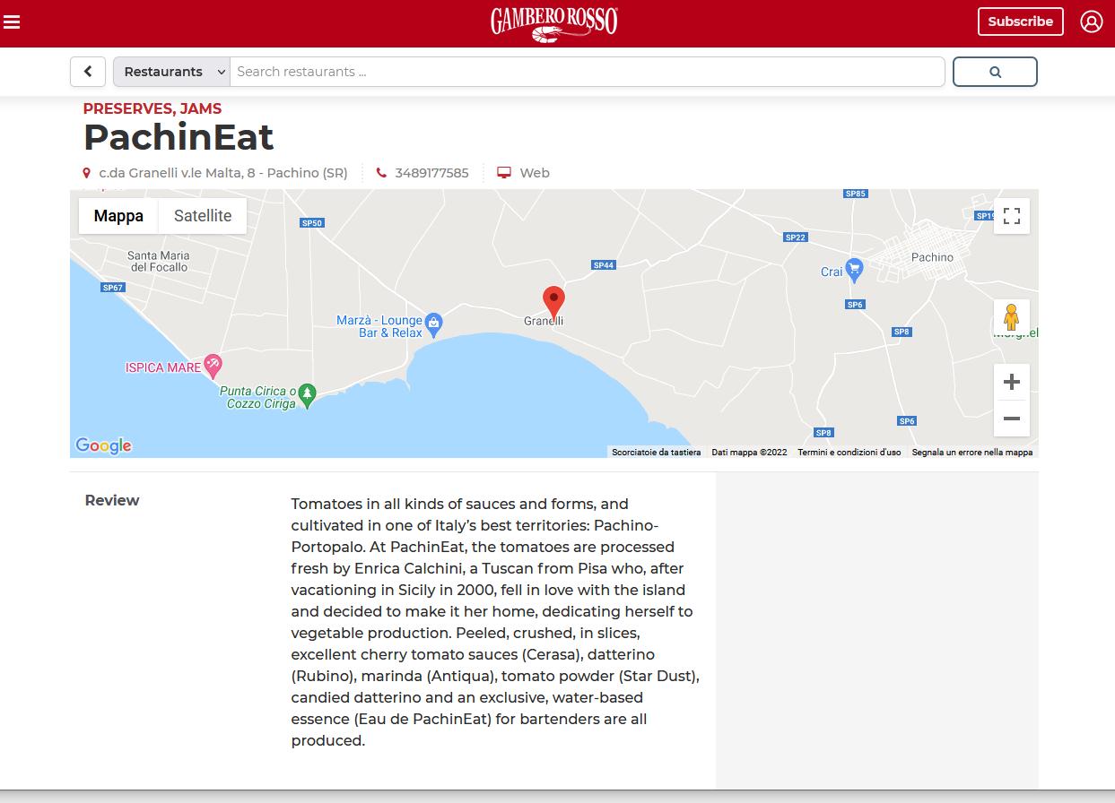Click the web monitor icon

pos(504,173)
